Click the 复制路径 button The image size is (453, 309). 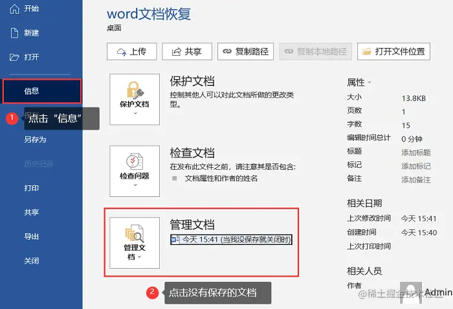click(x=245, y=52)
